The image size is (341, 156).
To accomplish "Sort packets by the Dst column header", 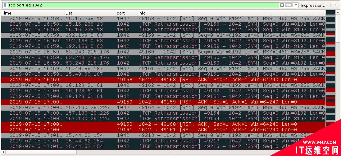I will tap(90, 13).
